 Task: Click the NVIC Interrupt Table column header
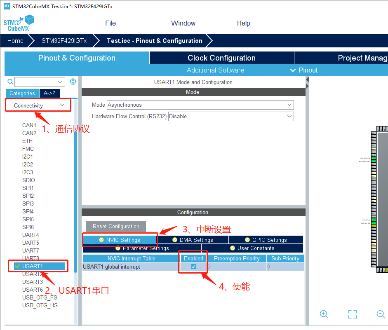(132, 259)
